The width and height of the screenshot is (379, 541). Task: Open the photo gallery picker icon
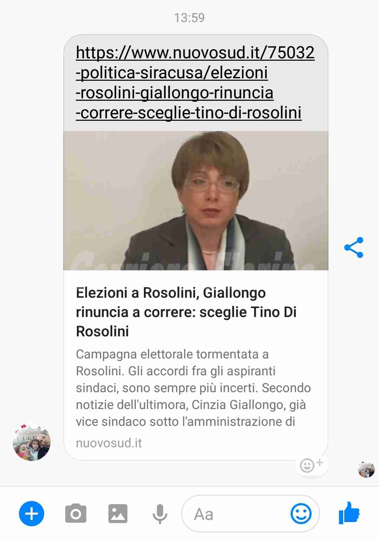tap(118, 514)
